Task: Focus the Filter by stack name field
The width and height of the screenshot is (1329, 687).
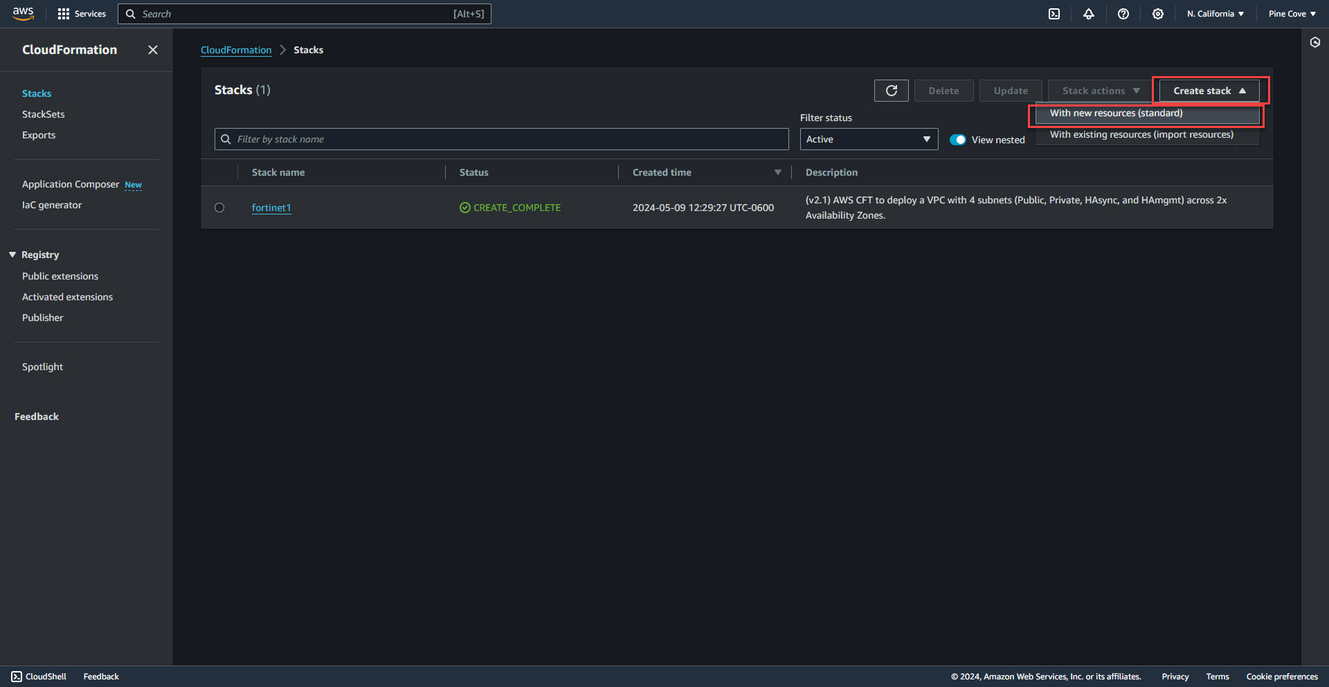Action: [x=502, y=139]
